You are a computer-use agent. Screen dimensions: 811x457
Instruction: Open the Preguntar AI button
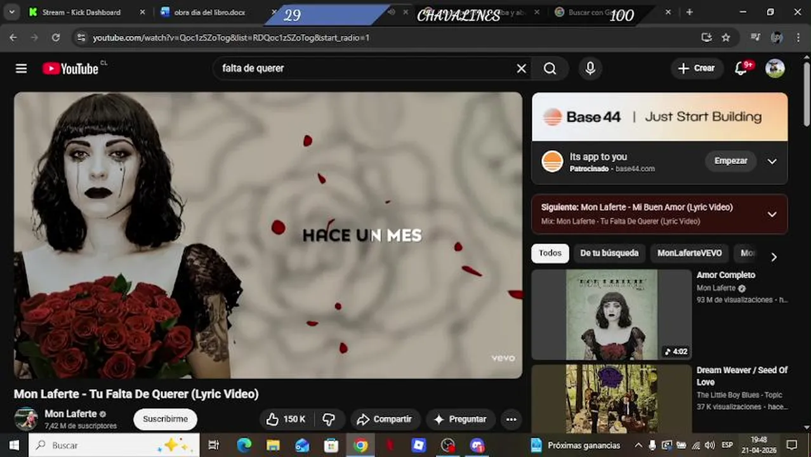(x=460, y=419)
